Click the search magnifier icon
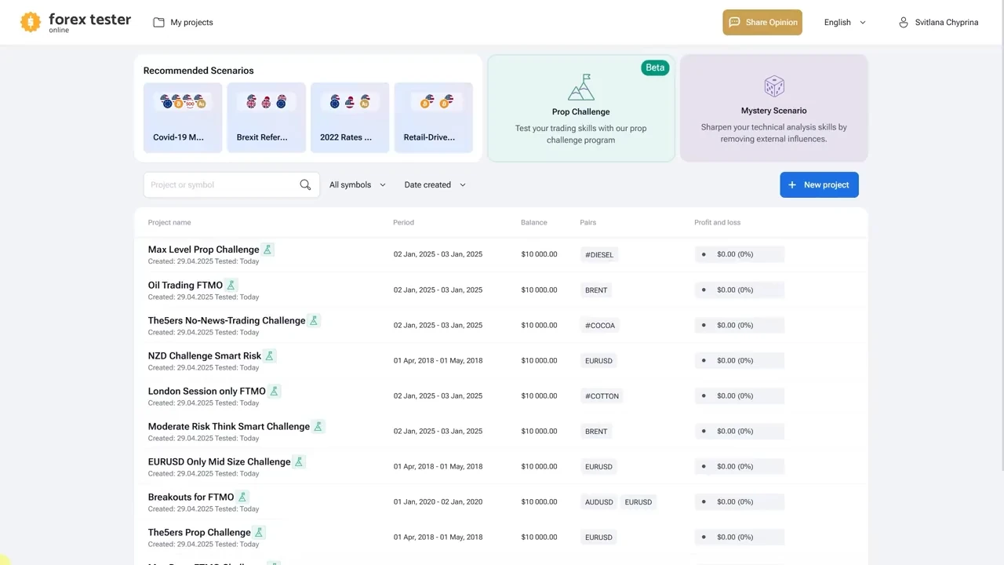The image size is (1004, 565). 305,185
